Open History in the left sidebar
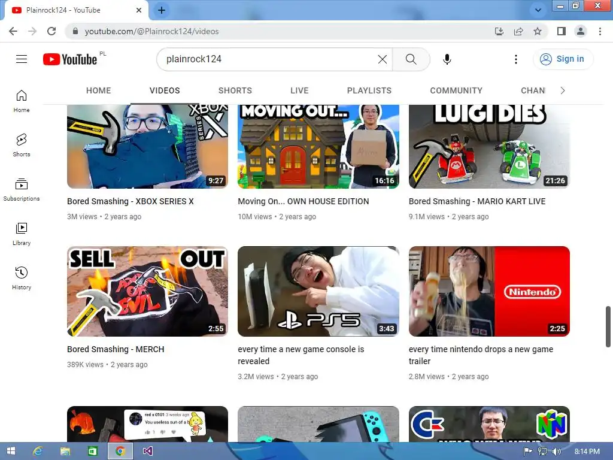Image resolution: width=613 pixels, height=460 pixels. pyautogui.click(x=22, y=278)
